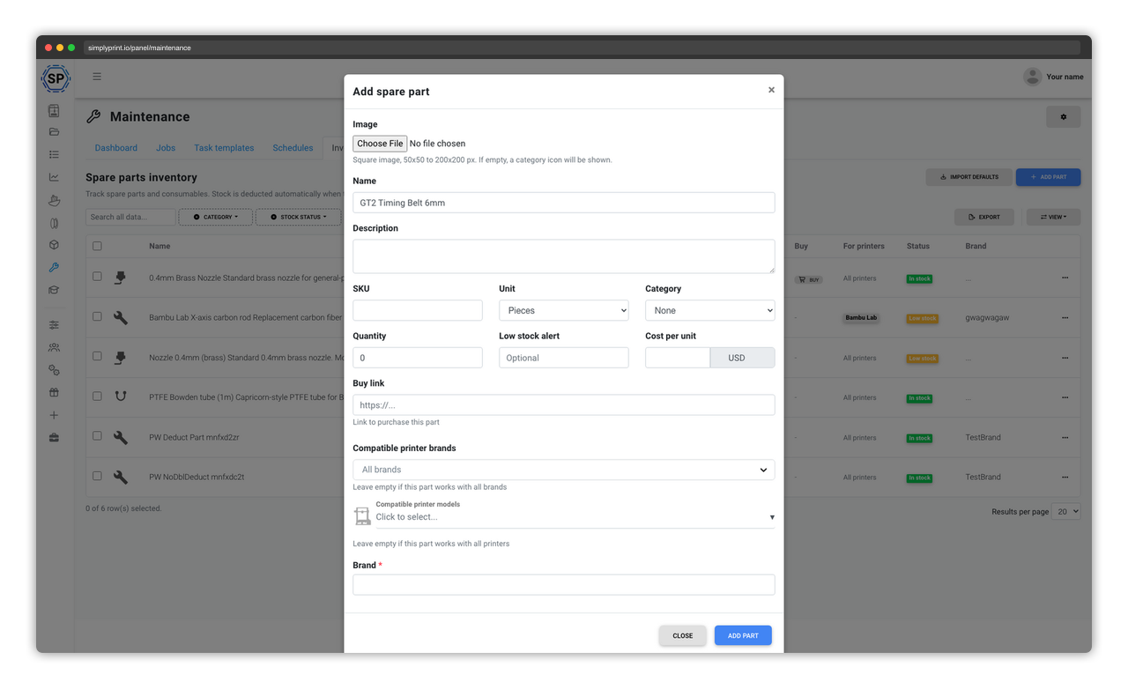Click the Buy link URL field
This screenshot has width=1128, height=689.
point(564,405)
